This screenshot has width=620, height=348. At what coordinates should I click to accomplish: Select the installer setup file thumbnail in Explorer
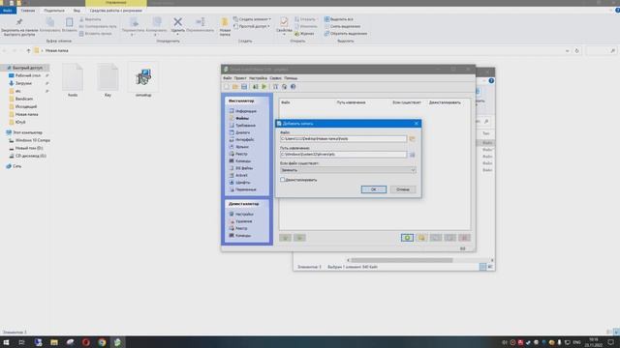[143, 79]
